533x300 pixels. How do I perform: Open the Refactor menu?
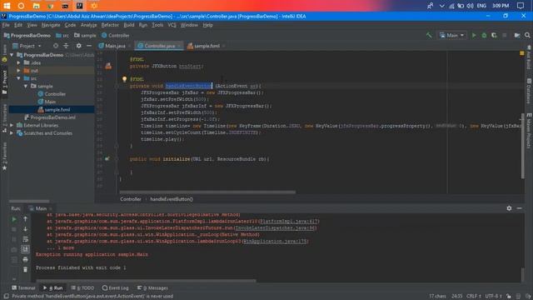click(x=110, y=25)
